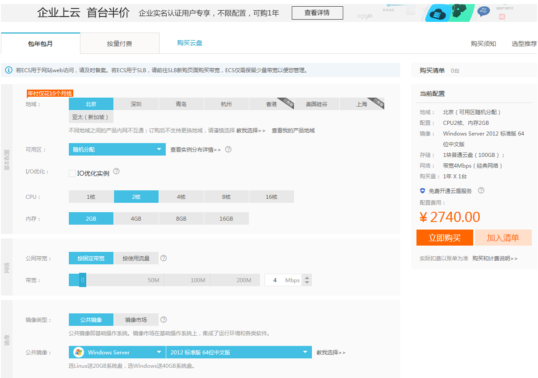This screenshot has width=538, height=378.
Task: Click the bandwidth slider handle
Action: (83, 280)
